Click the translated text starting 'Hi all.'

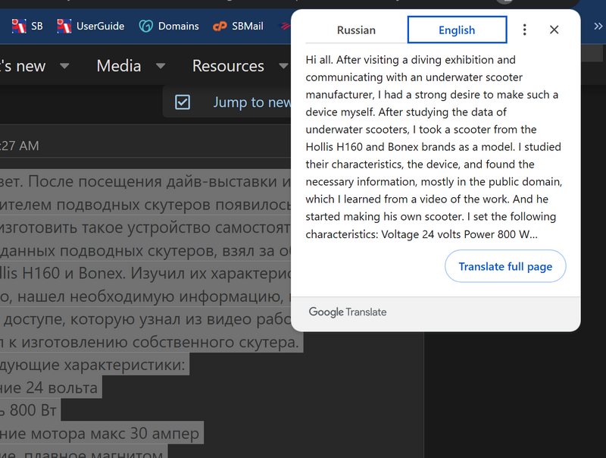tap(433, 147)
